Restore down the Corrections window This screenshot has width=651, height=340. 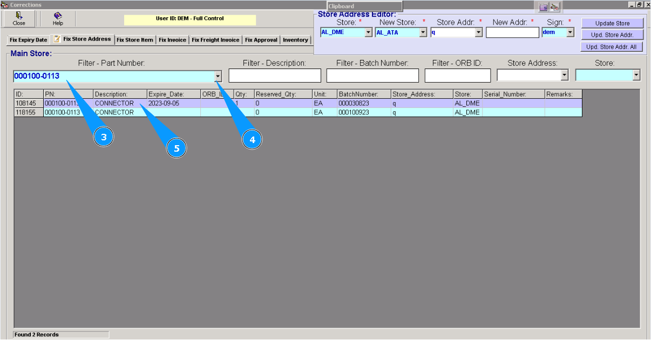point(639,4)
